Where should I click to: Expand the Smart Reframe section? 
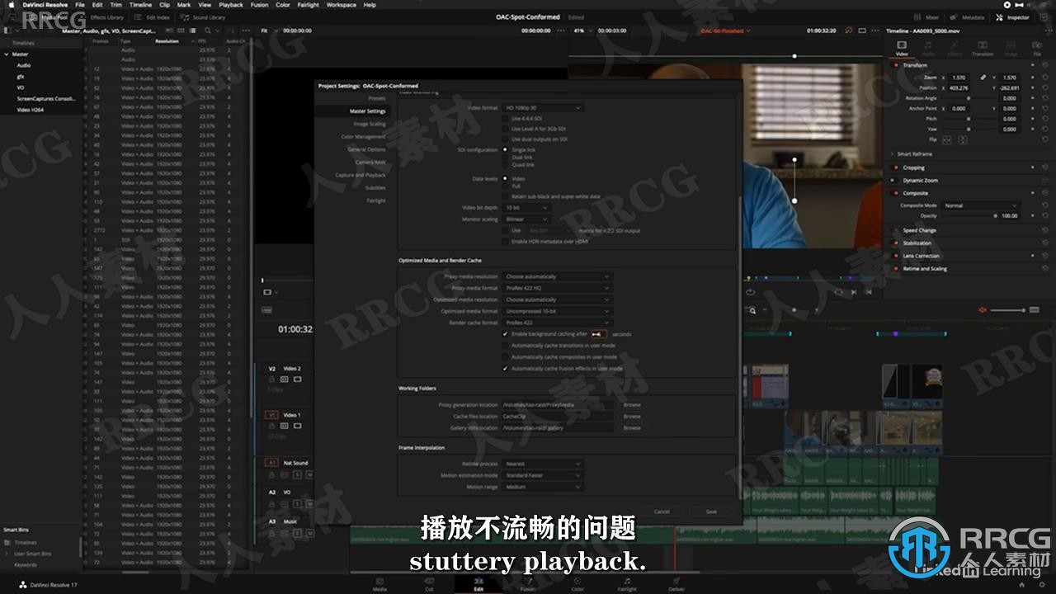click(892, 154)
